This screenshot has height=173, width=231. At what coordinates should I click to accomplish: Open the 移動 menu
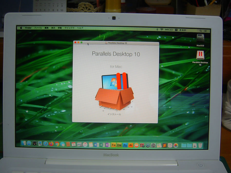pos(60,28)
